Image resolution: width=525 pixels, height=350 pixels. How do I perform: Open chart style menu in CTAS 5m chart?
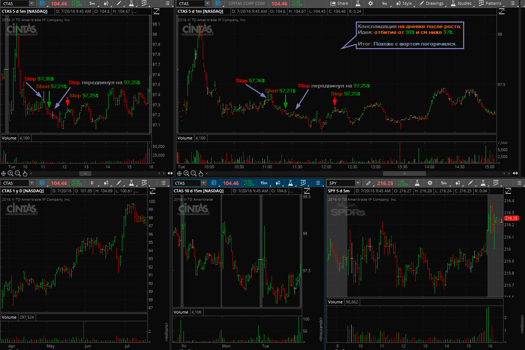click(x=106, y=3)
